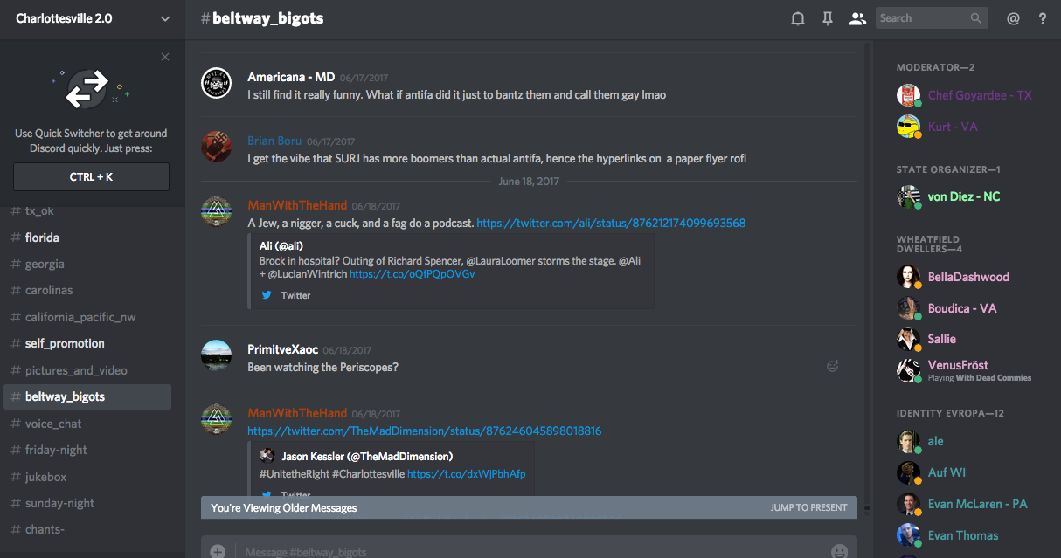
Task: Type in the Message #beltway_bigots box
Action: click(524, 551)
